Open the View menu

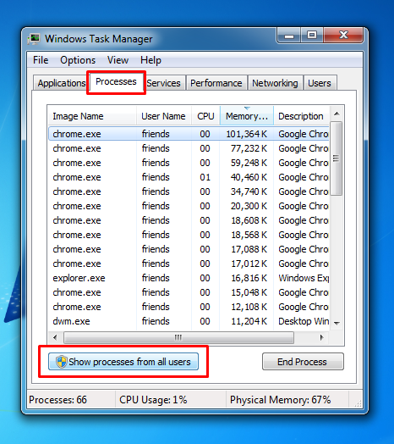point(118,60)
